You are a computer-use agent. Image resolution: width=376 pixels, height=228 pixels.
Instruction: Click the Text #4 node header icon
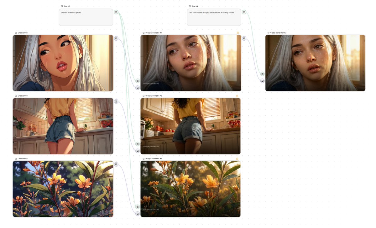[190, 6]
